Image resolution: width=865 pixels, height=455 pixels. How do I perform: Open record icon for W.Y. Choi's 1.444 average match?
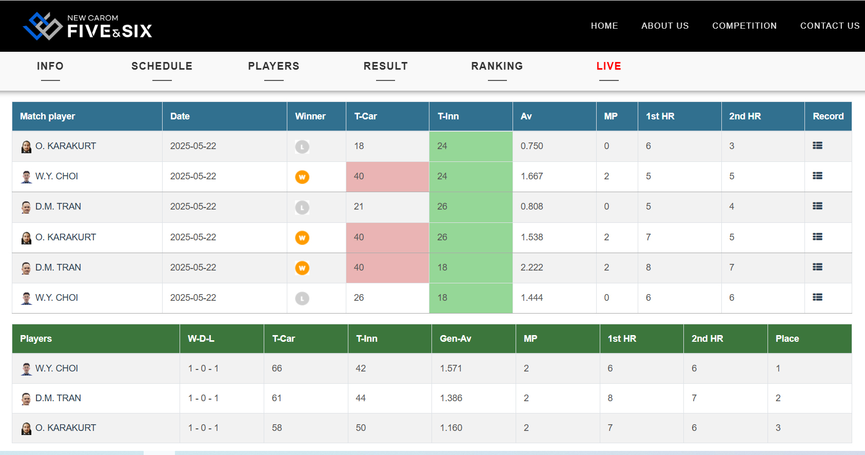pyautogui.click(x=817, y=298)
